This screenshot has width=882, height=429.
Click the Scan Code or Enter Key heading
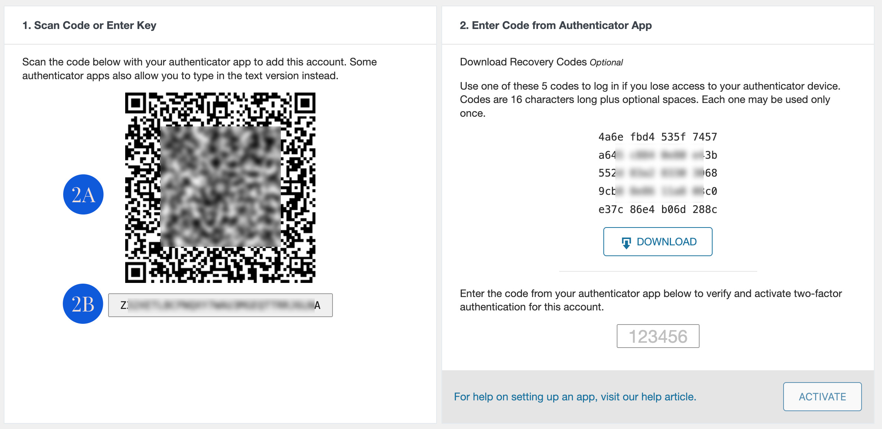point(89,25)
